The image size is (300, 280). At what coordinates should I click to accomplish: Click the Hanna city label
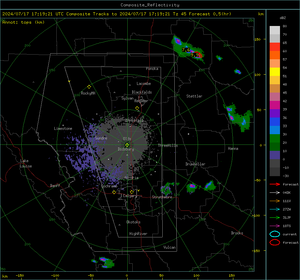(233, 148)
